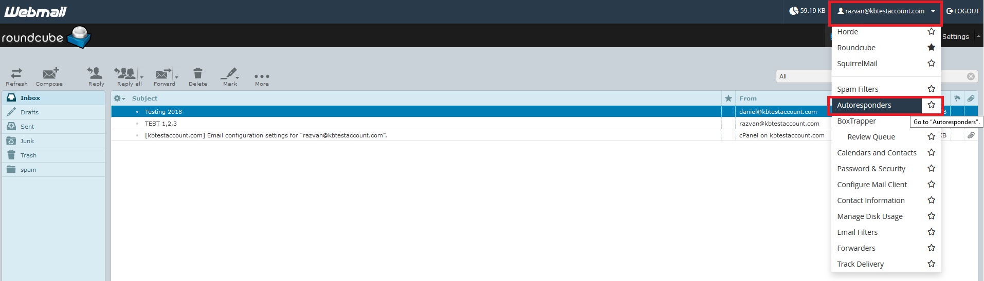Open the Settings button
This screenshot has height=281, width=984.
955,37
